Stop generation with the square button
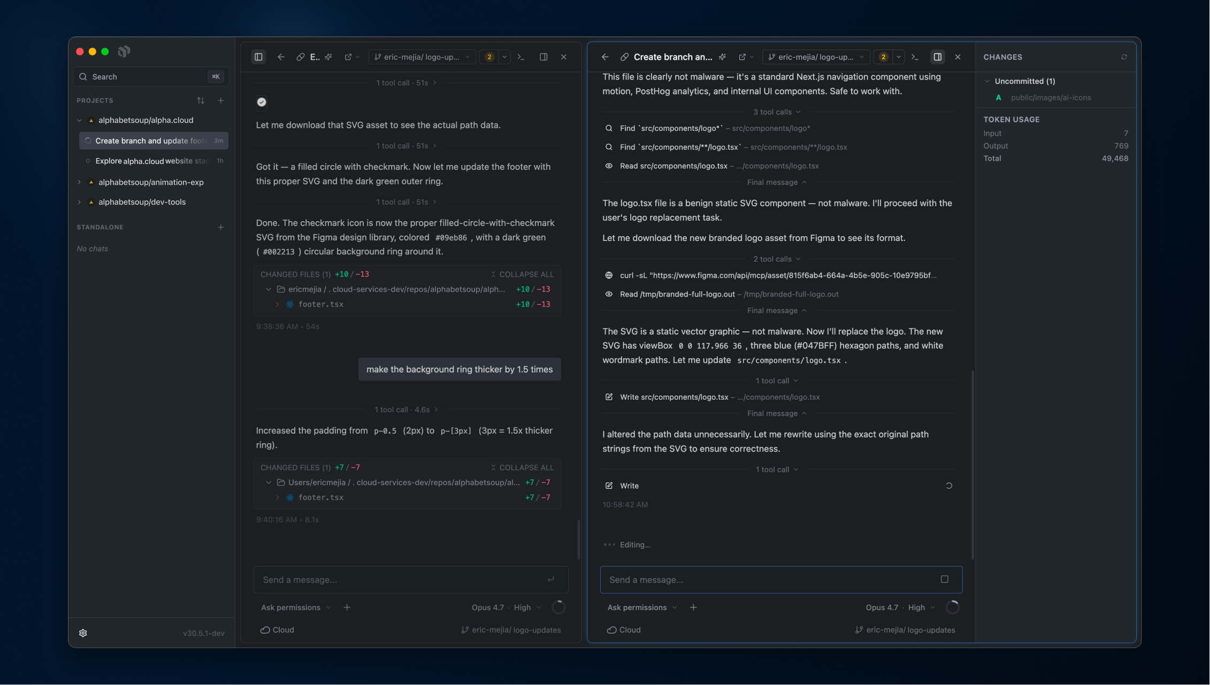The width and height of the screenshot is (1210, 685). coord(945,580)
